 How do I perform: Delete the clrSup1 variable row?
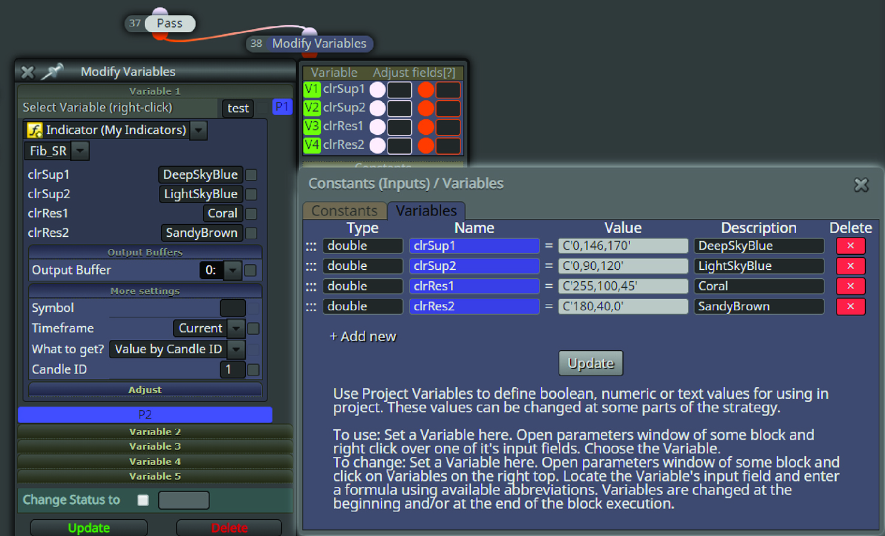(x=850, y=246)
